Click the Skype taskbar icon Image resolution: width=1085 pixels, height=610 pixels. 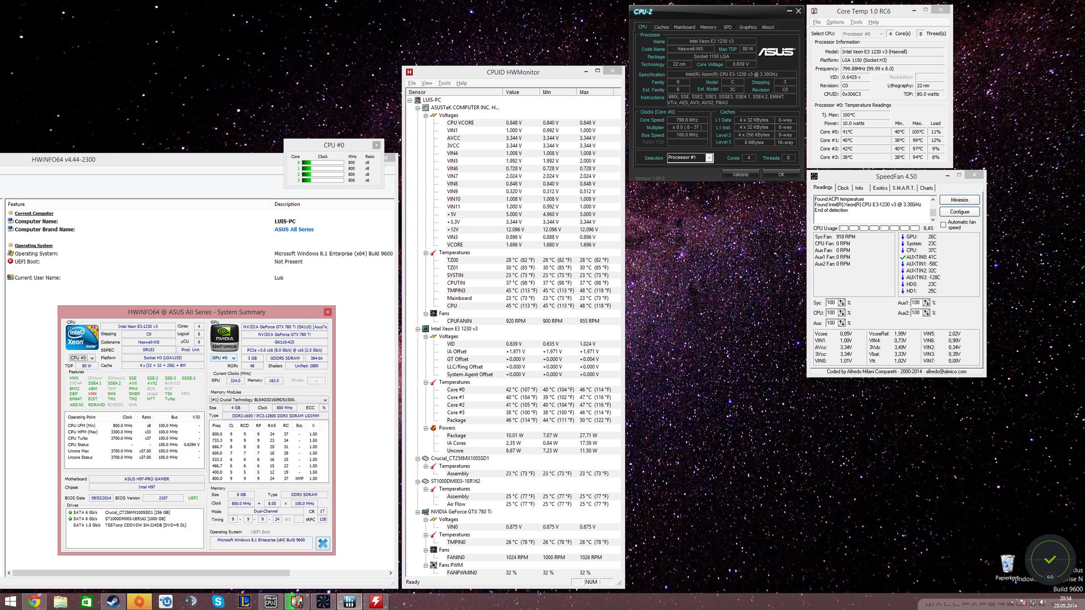(x=218, y=602)
